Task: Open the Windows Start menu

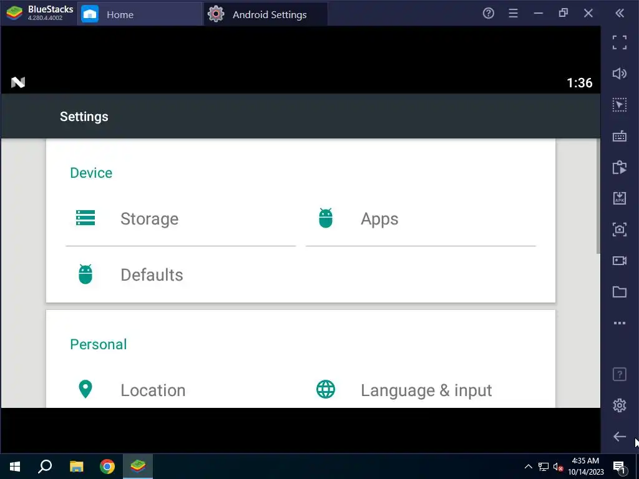Action: click(15, 467)
